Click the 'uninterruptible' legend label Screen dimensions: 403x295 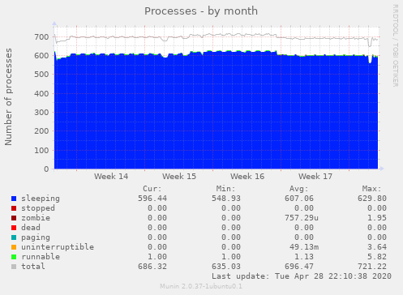tap(58, 247)
